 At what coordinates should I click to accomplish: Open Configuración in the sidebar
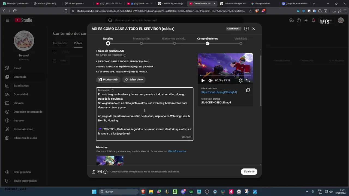(x=24, y=172)
